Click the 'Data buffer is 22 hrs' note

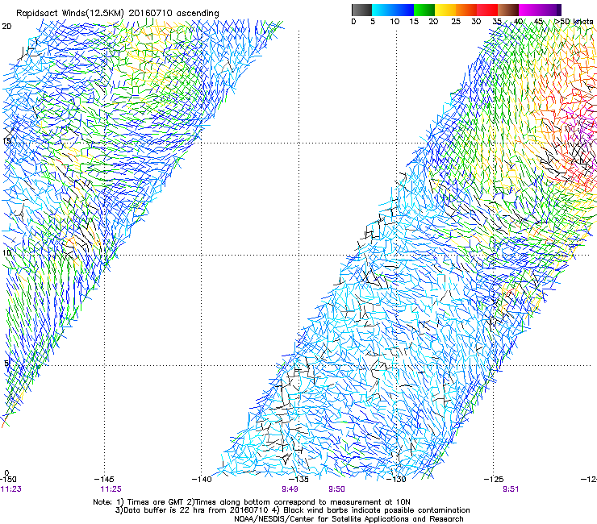tap(292, 510)
